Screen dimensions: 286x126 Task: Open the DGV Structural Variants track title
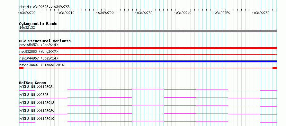point(45,41)
